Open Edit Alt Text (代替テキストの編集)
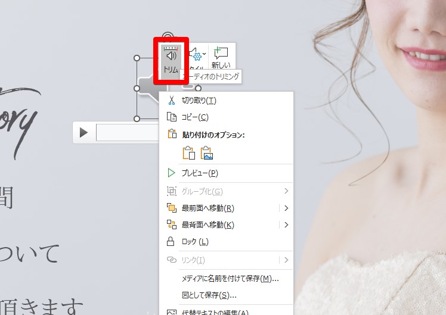This screenshot has width=446, height=315. [x=215, y=312]
